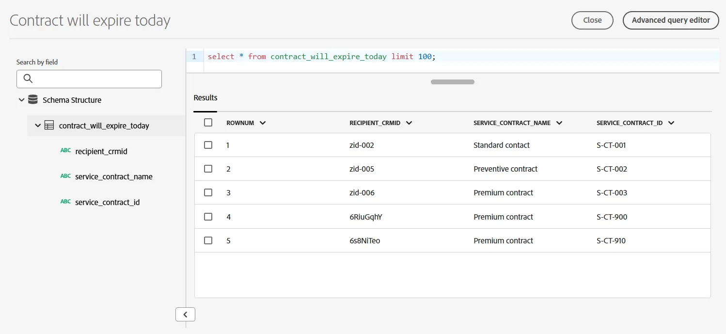This screenshot has width=726, height=334.
Task: Collapse the schema side panel arrow
Action: coord(185,315)
